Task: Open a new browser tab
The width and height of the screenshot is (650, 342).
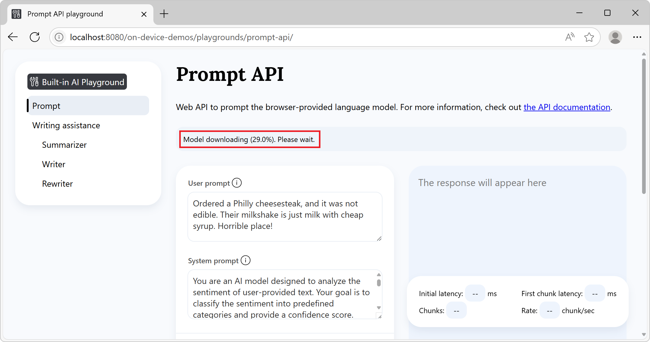Action: click(164, 14)
